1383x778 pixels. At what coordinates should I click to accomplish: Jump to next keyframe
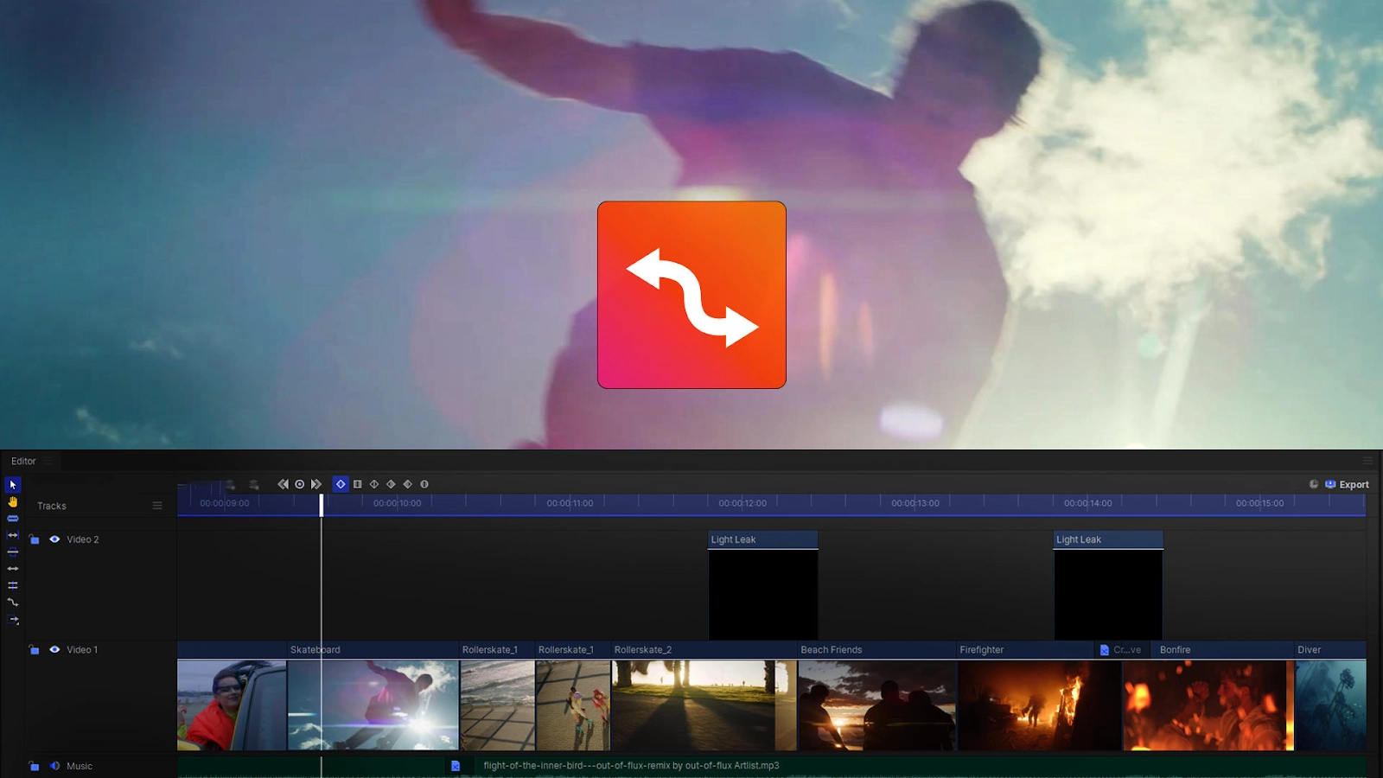click(x=316, y=484)
